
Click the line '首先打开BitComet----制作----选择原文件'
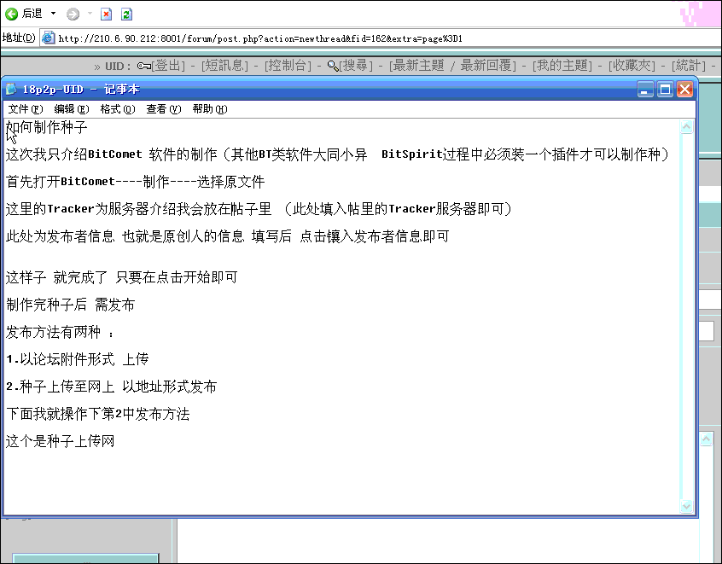pos(136,182)
